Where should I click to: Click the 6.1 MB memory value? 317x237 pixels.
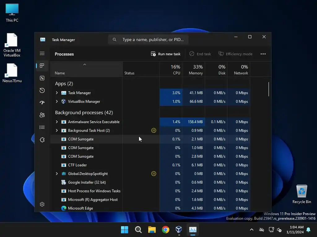click(197, 165)
